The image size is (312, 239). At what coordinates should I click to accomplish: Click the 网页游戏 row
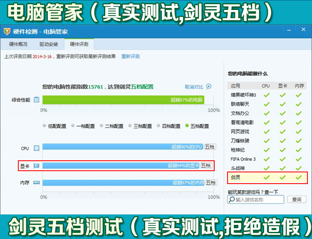coord(267,132)
